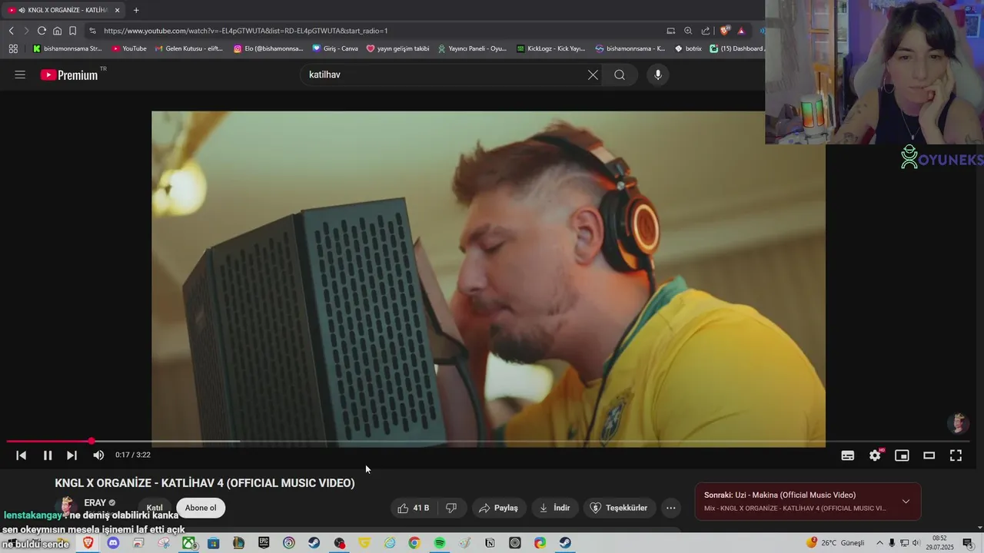Open Discord from taskbar

coord(113,543)
